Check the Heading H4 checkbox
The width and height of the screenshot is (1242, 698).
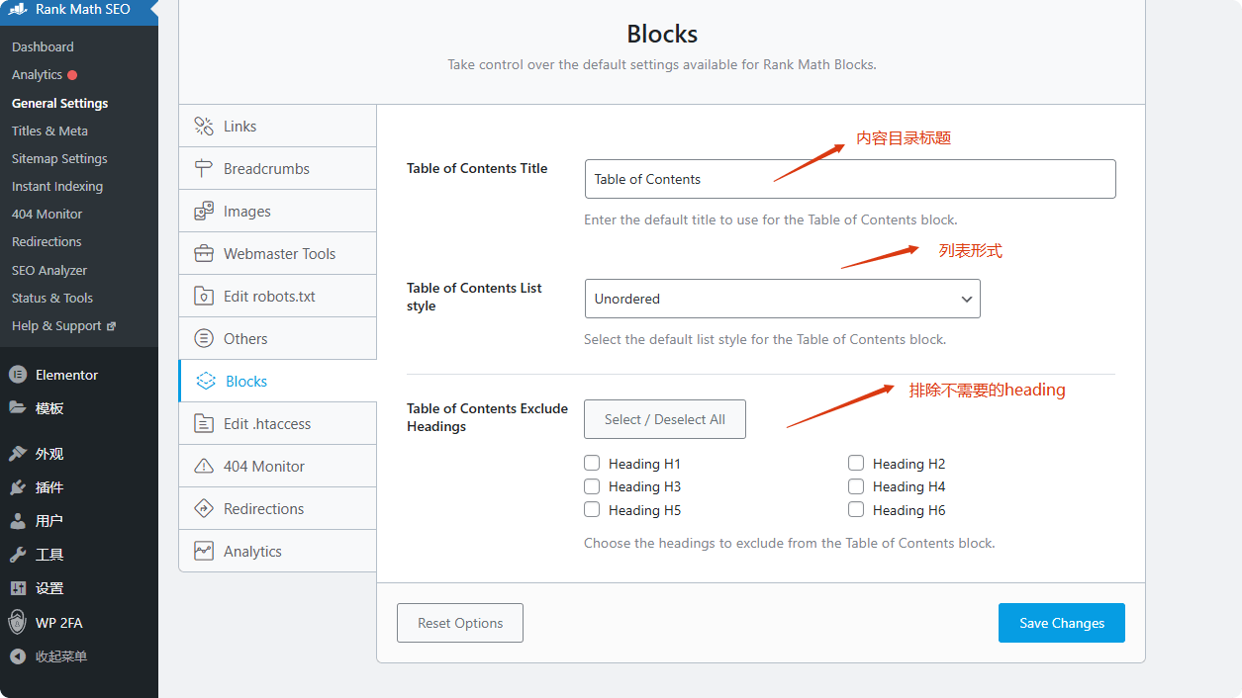(856, 486)
